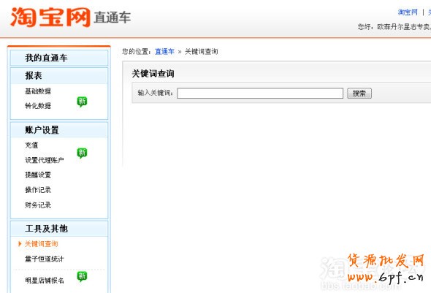Click the orange arrow next to 关键词查询
Screen dimensions: 431x293
[20, 244]
